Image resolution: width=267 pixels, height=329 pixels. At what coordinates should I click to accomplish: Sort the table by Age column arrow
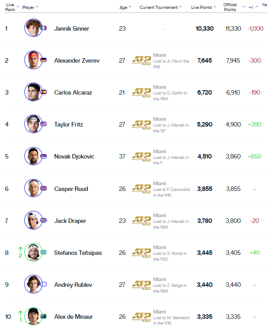pyautogui.click(x=130, y=7)
